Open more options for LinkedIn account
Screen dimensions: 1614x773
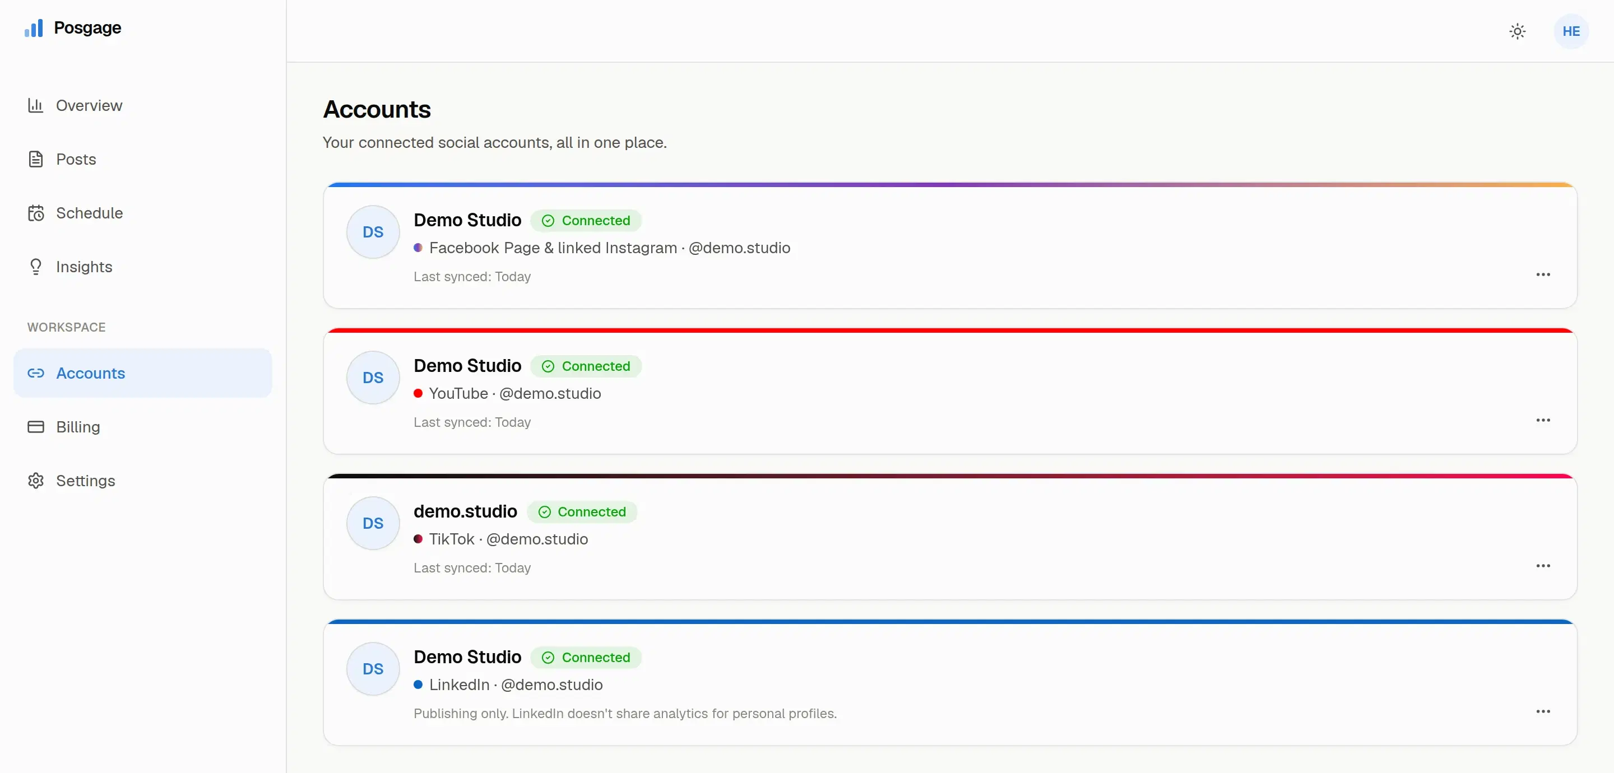pos(1543,711)
